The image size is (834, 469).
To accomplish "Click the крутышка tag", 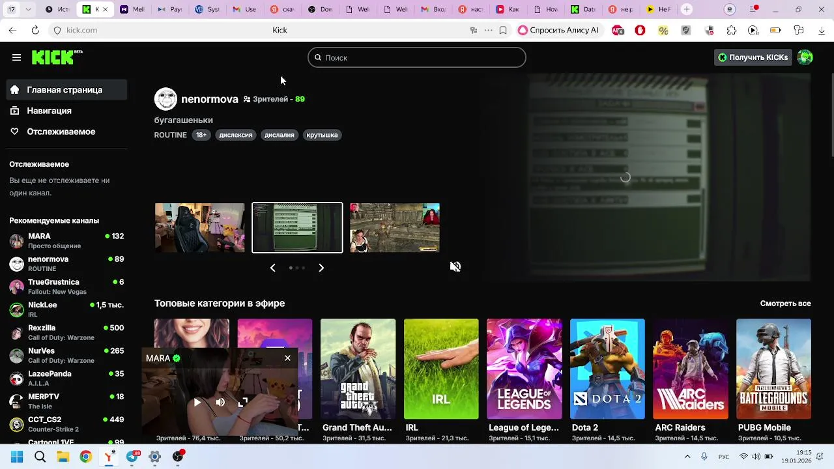I will coord(322,135).
